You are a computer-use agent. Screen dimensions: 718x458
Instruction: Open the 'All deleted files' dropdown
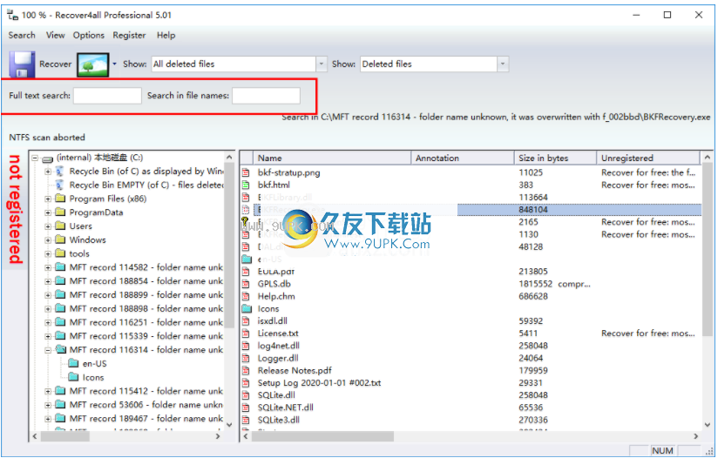[322, 64]
